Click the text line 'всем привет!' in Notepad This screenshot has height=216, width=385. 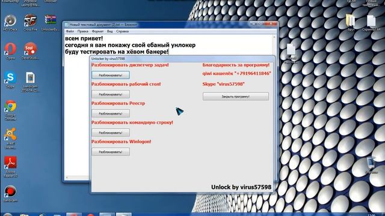click(x=84, y=38)
